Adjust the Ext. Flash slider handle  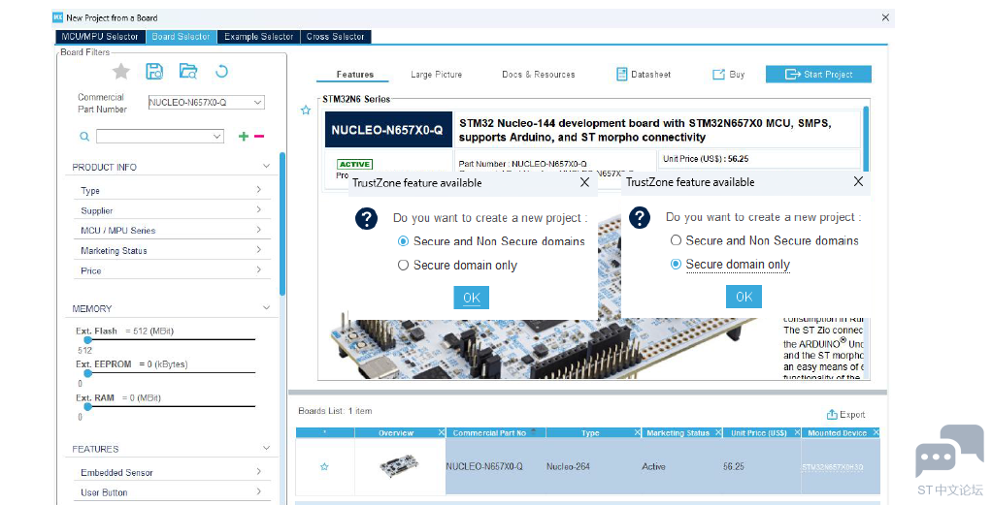coord(88,339)
